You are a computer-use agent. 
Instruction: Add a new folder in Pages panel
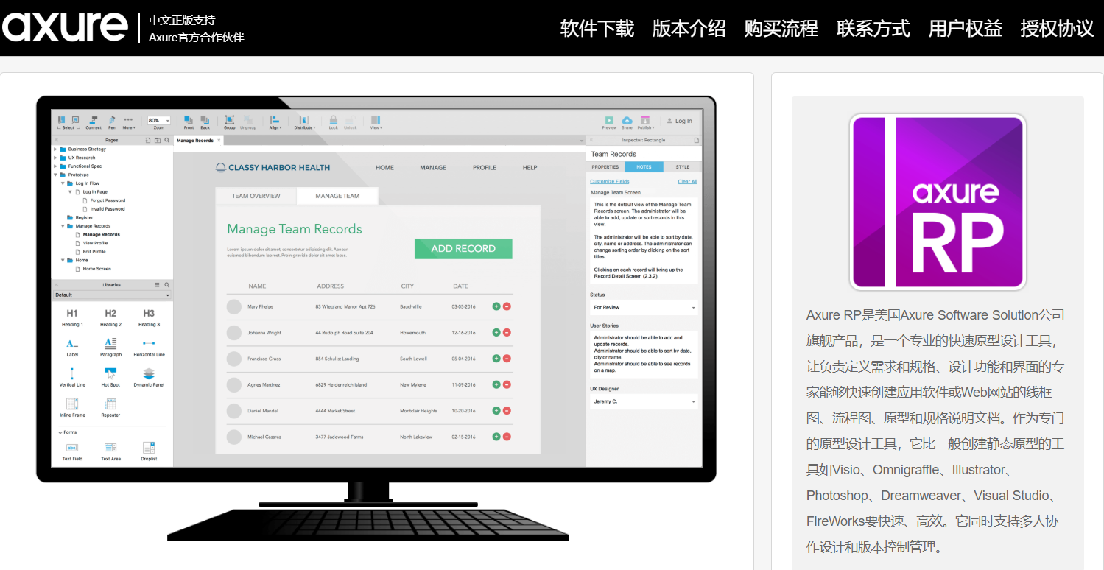pos(157,140)
